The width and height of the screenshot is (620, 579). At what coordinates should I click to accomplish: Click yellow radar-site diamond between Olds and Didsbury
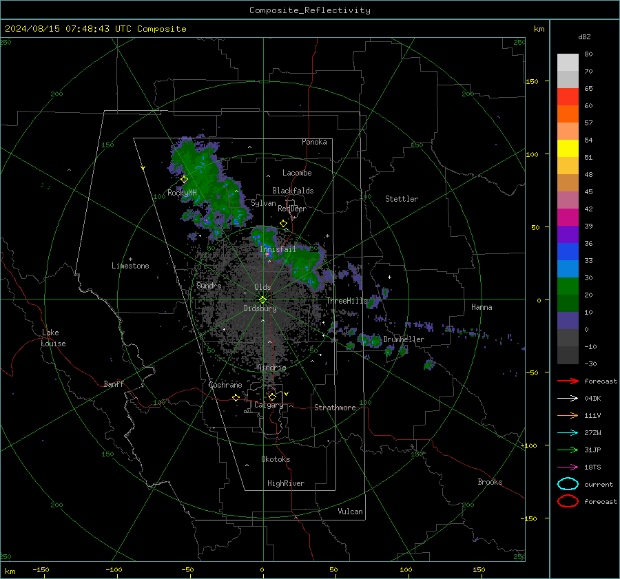(x=262, y=300)
